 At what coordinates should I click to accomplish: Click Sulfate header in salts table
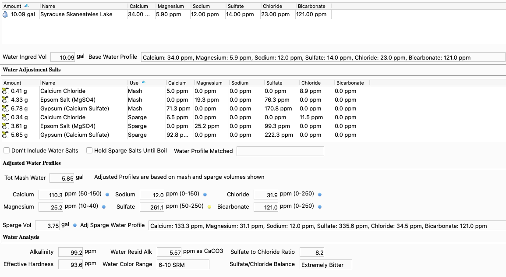282,83
